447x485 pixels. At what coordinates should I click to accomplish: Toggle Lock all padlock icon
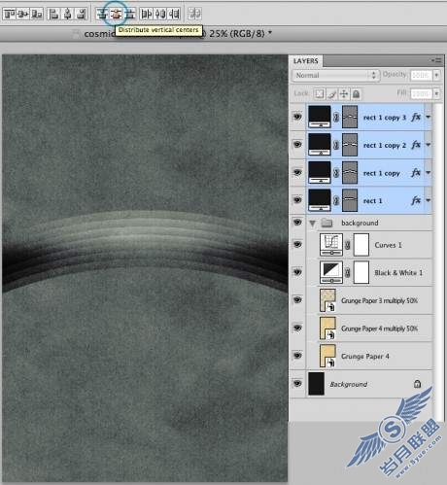pyautogui.click(x=356, y=94)
